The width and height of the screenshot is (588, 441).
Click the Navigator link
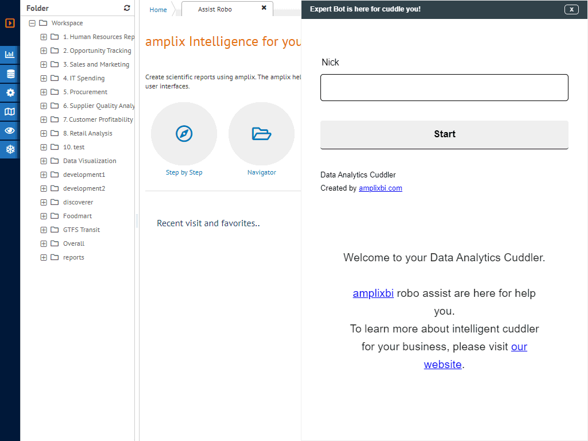tap(262, 172)
